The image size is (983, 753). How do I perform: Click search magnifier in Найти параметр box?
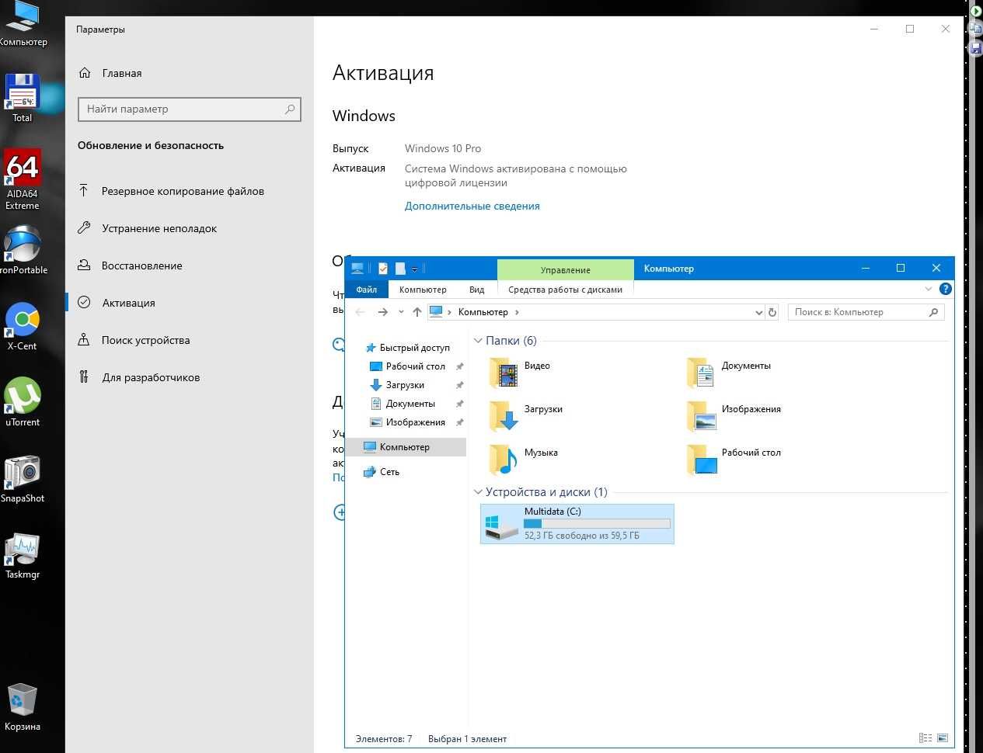point(290,109)
